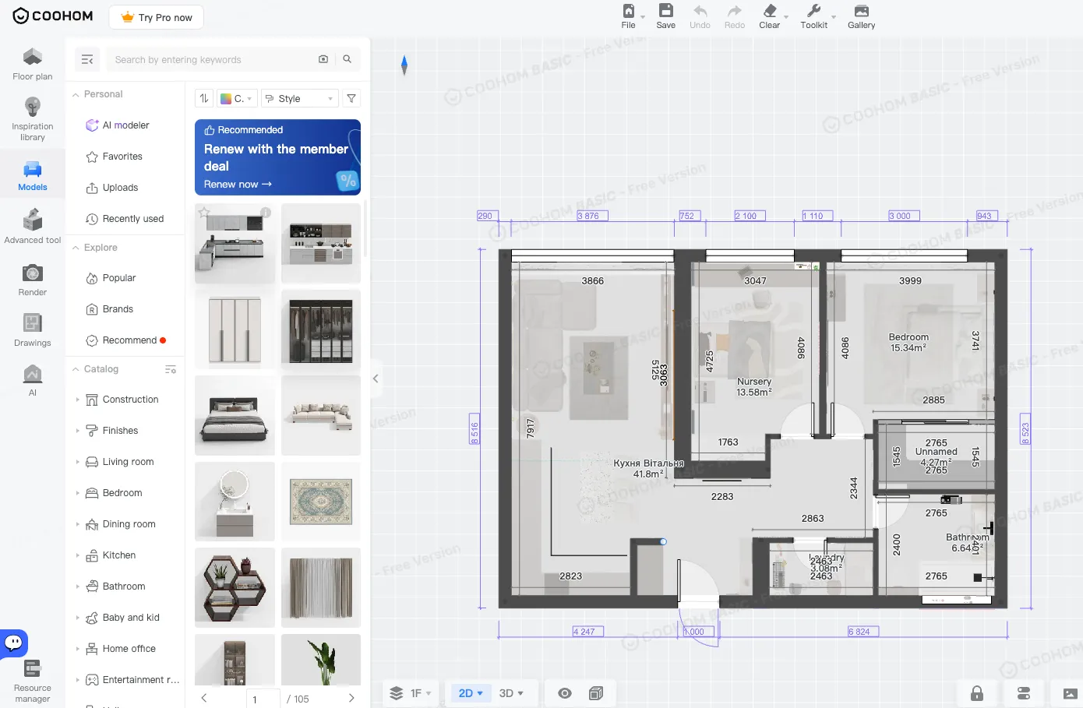Collapse the Personal section

[x=76, y=94]
